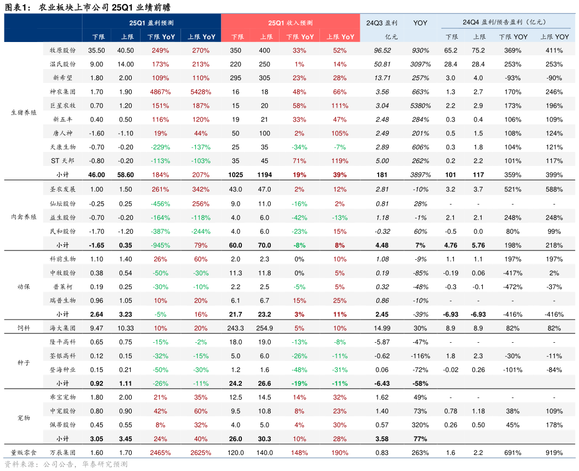This screenshot has height=471, width=579.
Task: Select the 1025 subtotal revenue value
Action: (x=236, y=175)
